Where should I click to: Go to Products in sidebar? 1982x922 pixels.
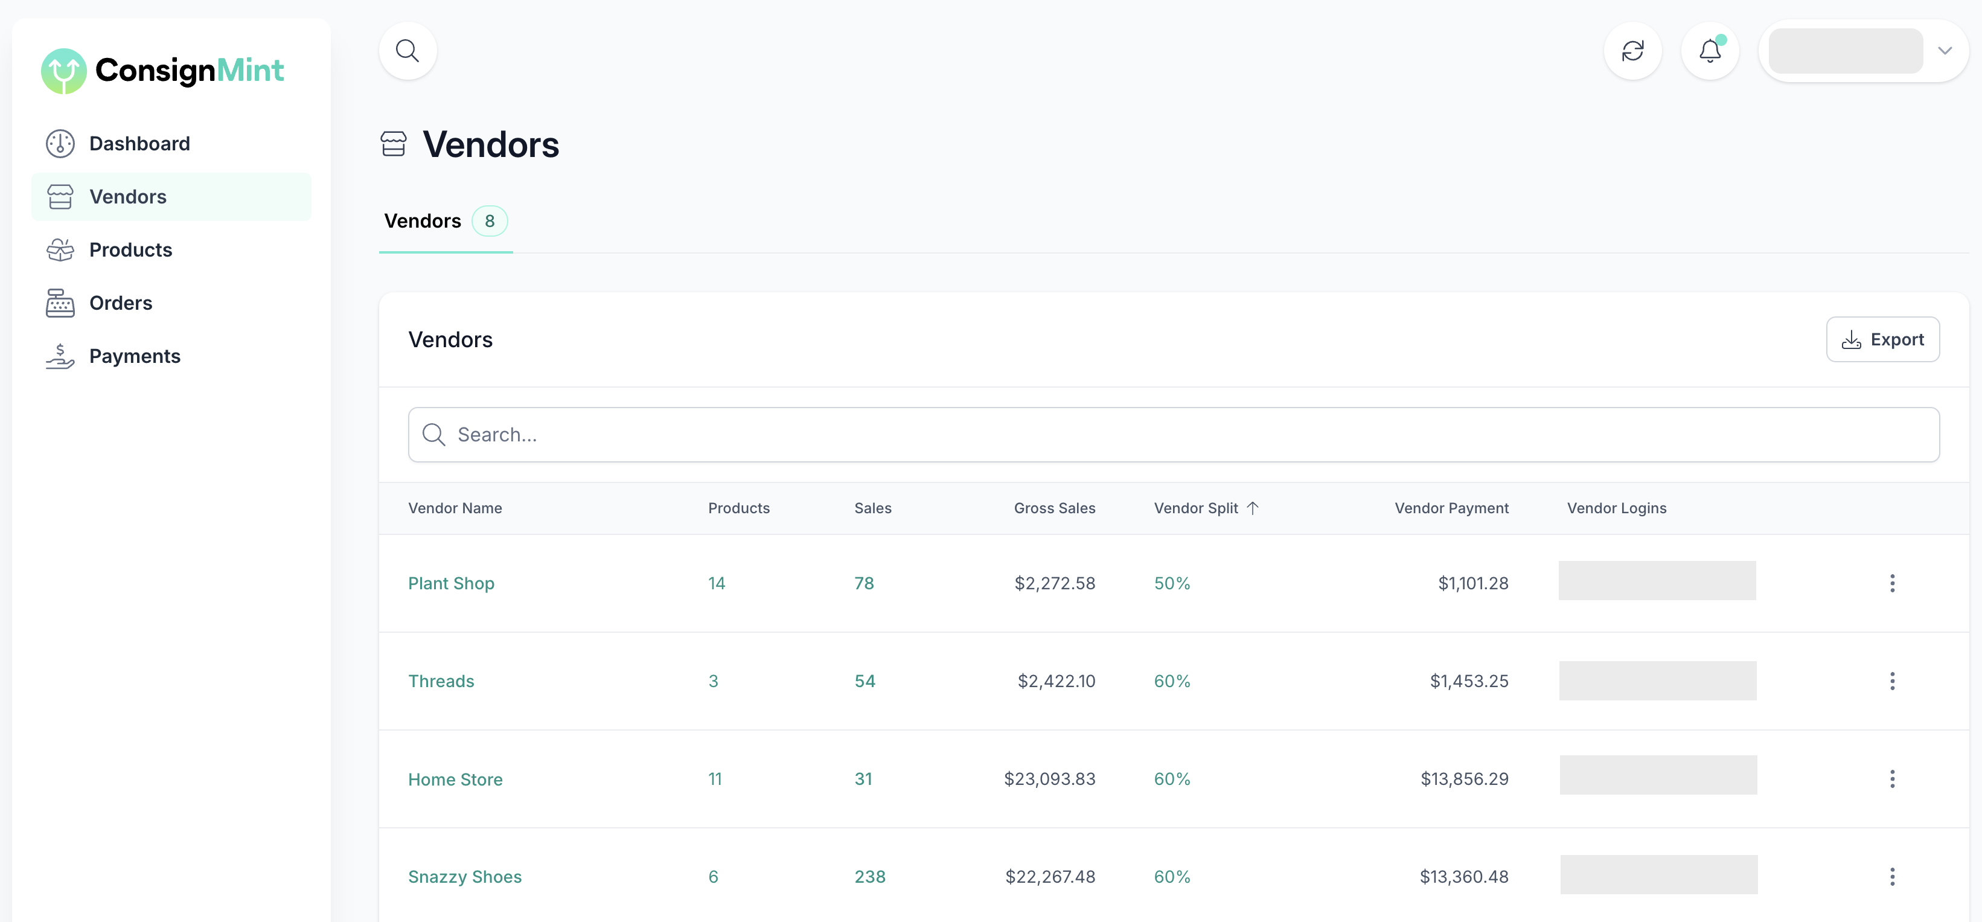pos(130,250)
